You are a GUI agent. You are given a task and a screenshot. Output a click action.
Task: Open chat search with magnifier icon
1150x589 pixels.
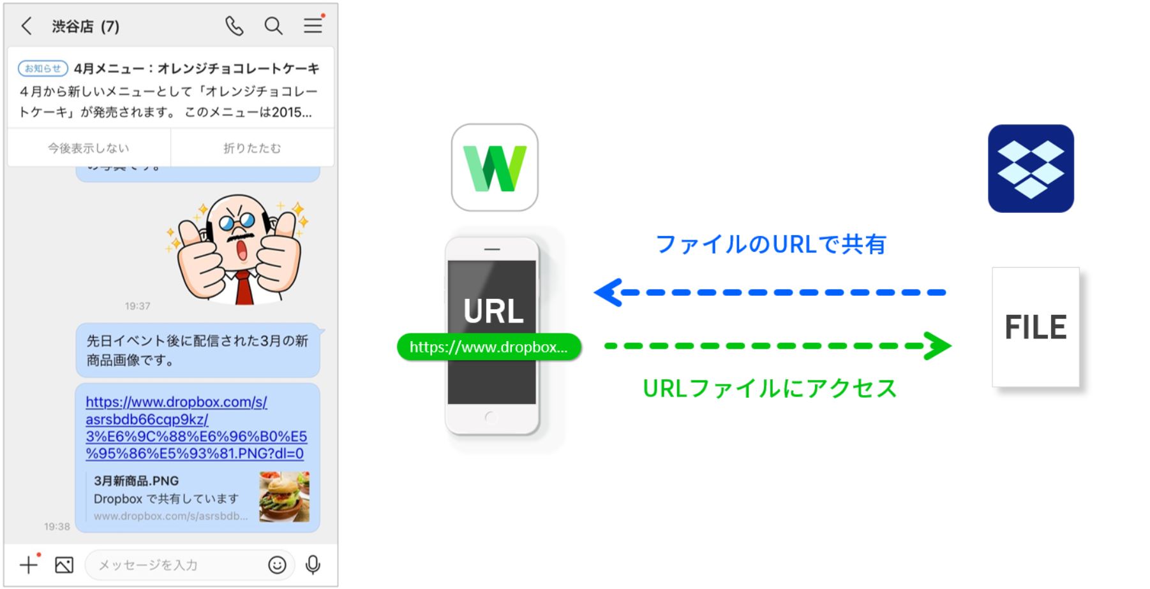point(273,26)
